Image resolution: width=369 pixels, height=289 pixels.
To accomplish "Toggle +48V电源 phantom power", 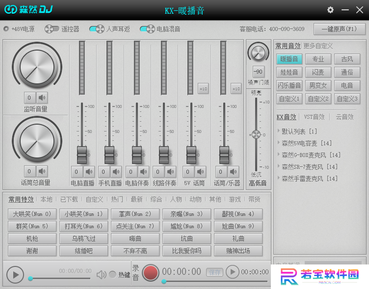I will [x=6, y=29].
